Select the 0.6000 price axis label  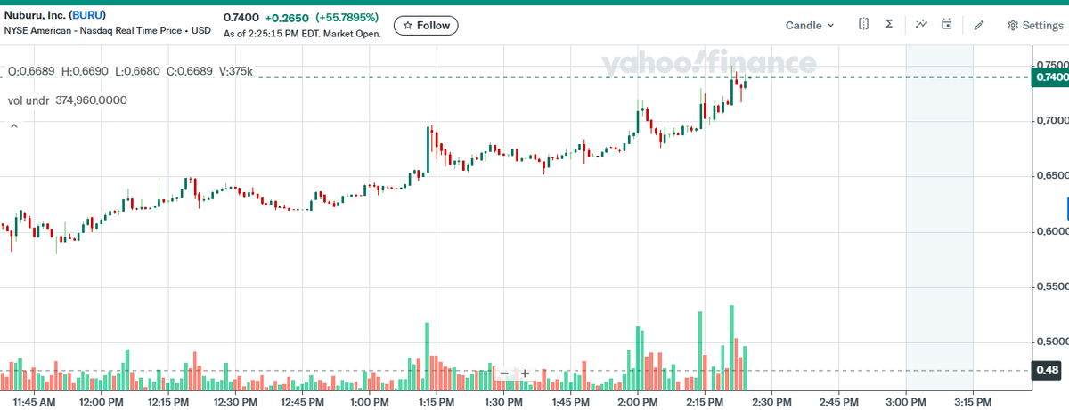point(1052,231)
